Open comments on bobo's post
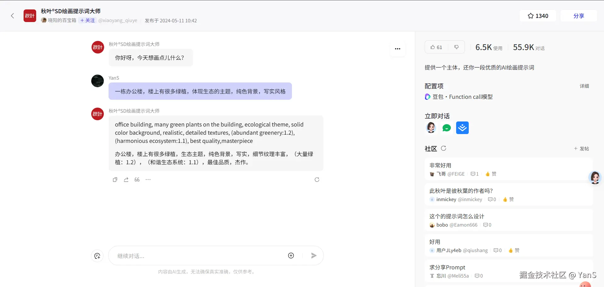 pyautogui.click(x=487, y=225)
